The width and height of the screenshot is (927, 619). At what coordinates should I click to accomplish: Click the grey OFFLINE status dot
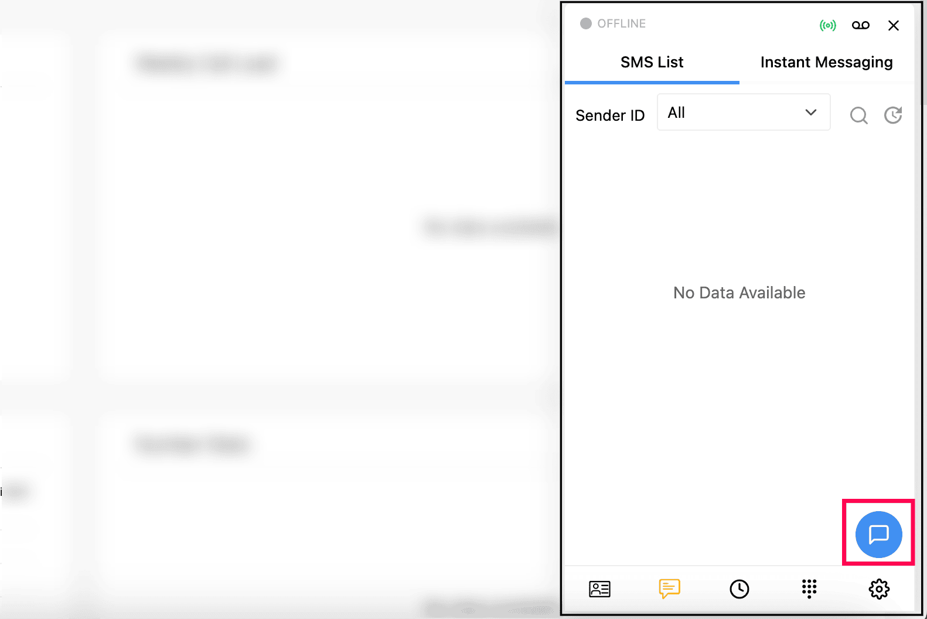tap(585, 23)
